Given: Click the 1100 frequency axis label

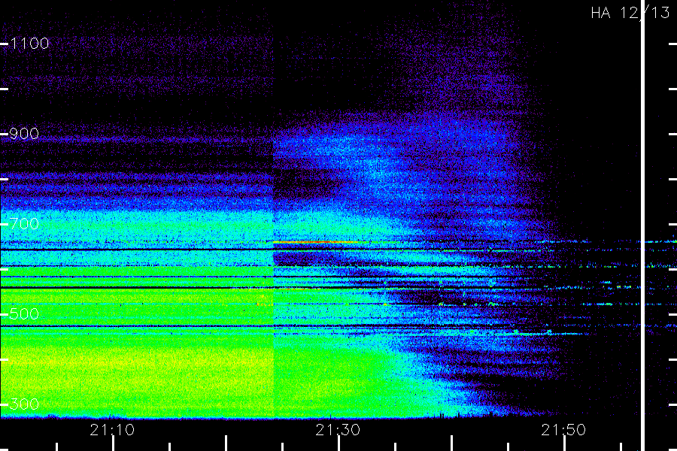Looking at the screenshot, I should point(30,44).
